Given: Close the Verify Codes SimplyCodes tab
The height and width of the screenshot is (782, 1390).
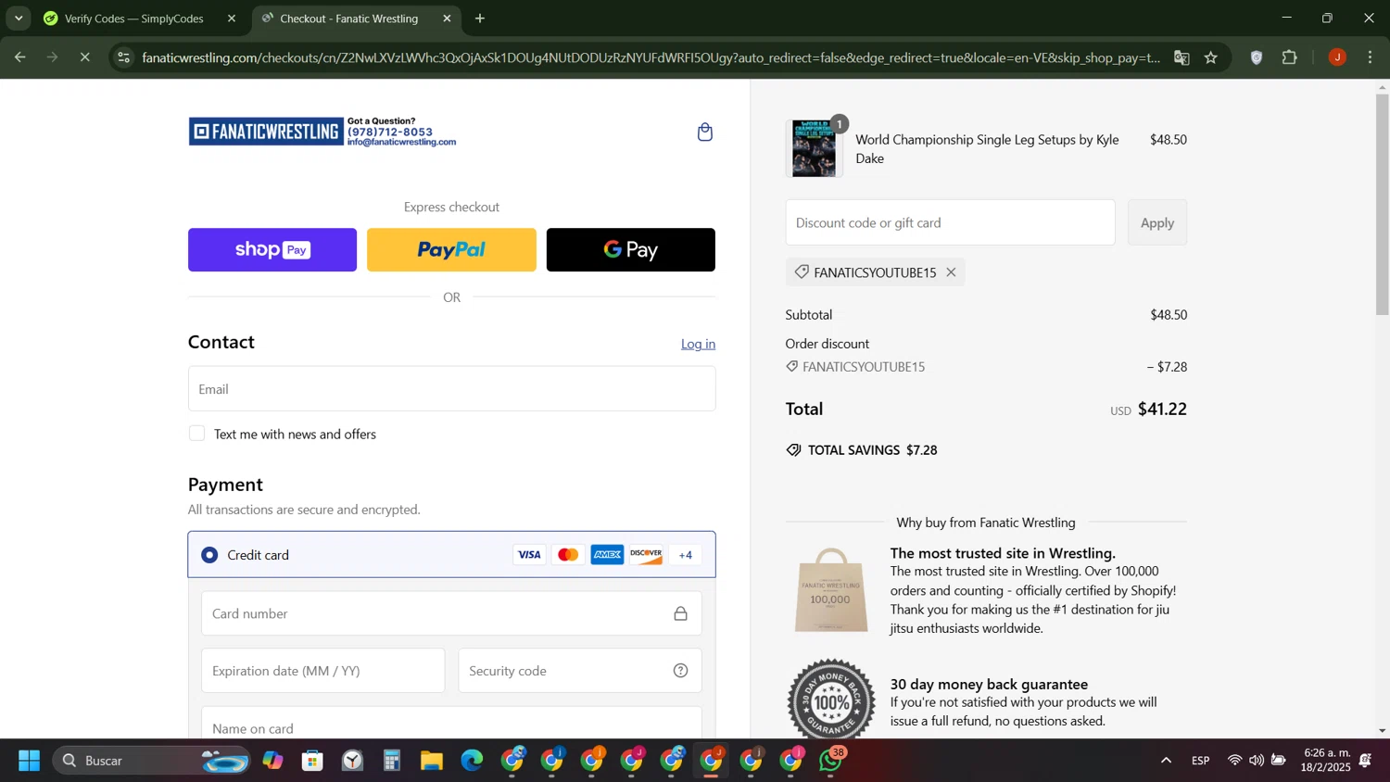Looking at the screenshot, I should point(232,19).
